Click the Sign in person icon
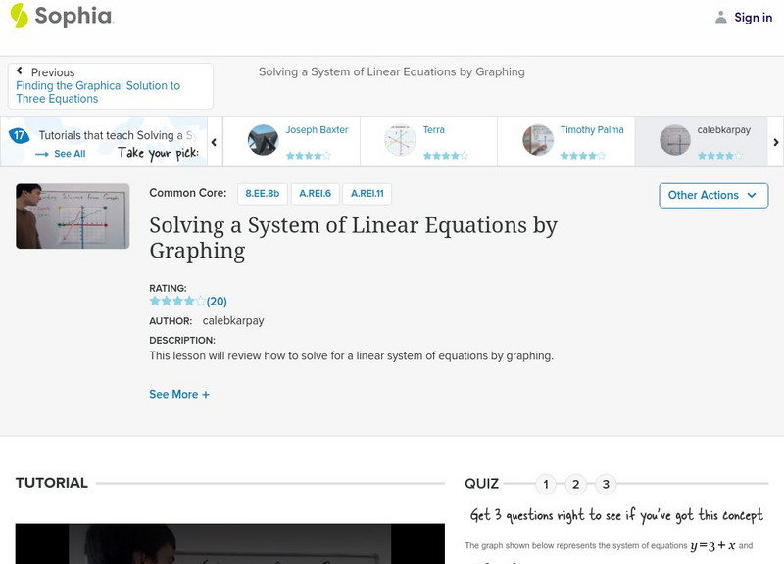The height and width of the screenshot is (564, 784). 719,17
